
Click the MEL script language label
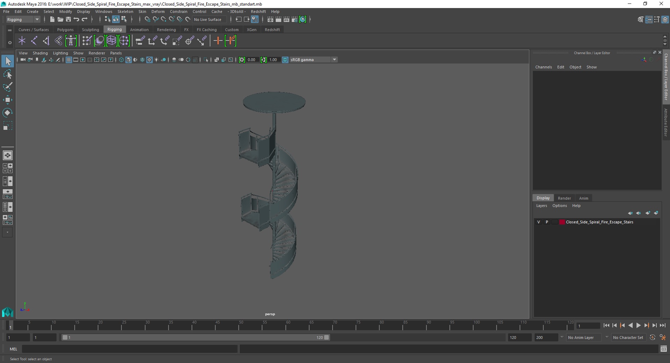click(13, 349)
